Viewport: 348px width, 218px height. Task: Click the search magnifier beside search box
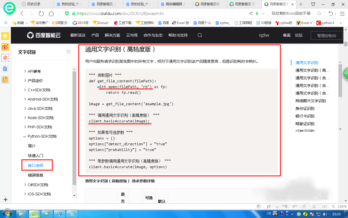[319, 14]
